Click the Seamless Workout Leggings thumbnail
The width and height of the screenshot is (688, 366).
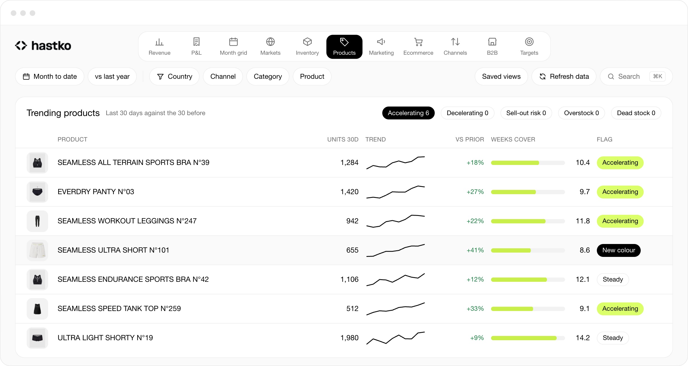tap(37, 221)
